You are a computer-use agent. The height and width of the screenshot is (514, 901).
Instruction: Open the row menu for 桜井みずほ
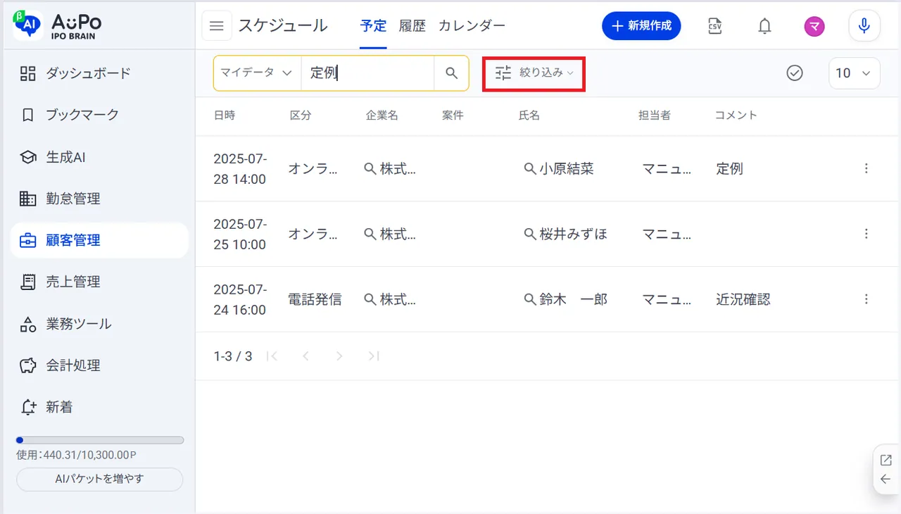tap(867, 234)
